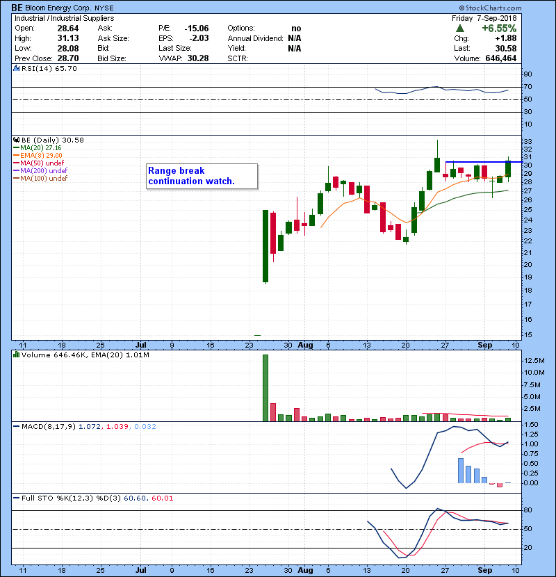
Task: Click the Bloom Energy Corp. company name
Action: (x=58, y=8)
